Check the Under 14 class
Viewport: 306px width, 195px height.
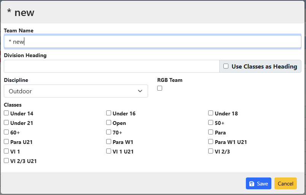6,113
